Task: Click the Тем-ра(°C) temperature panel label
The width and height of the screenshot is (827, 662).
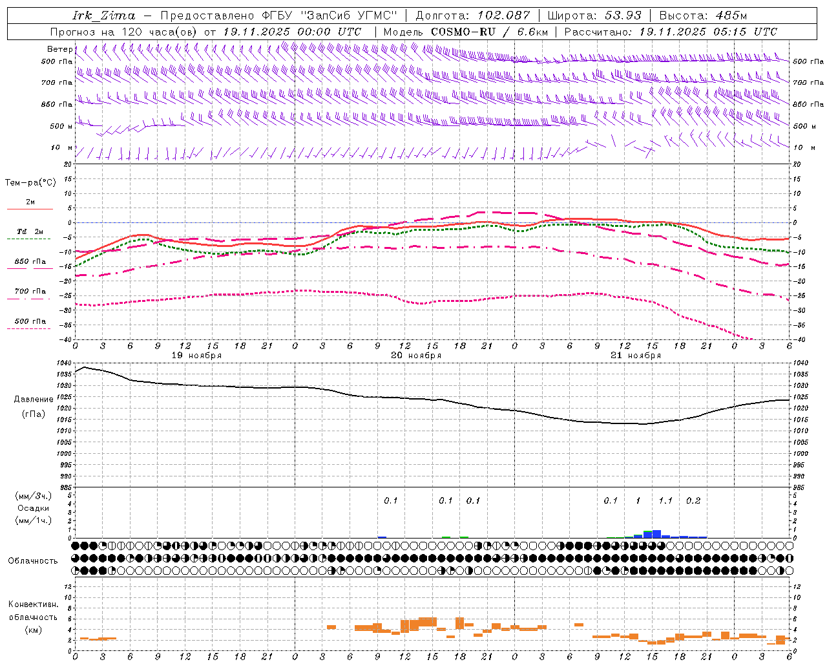Action: [30, 183]
